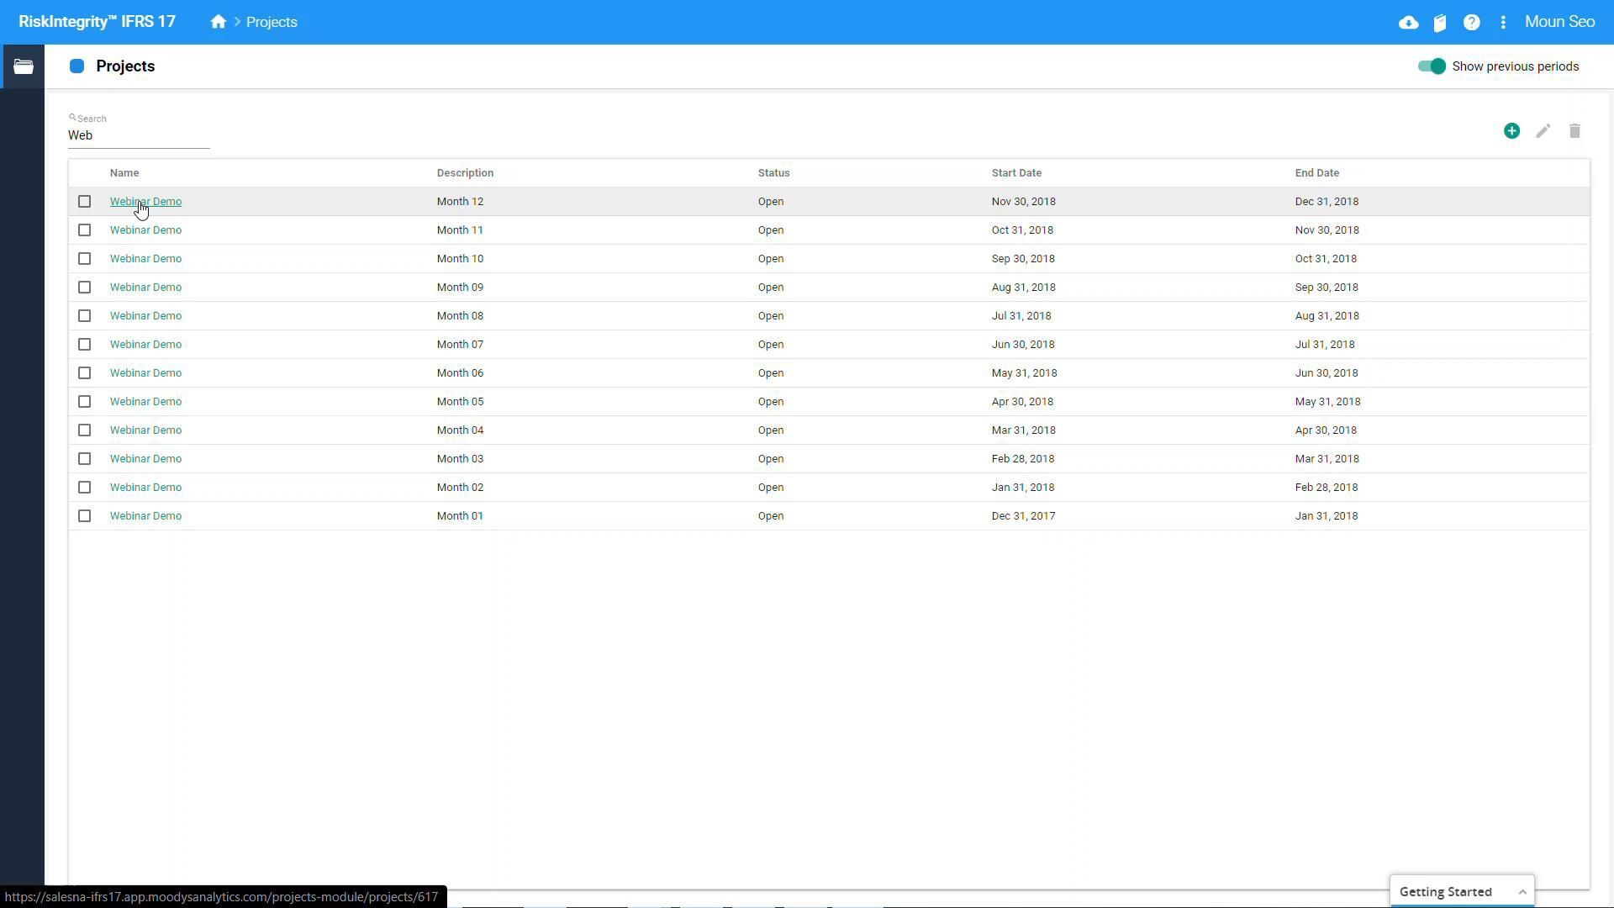Click the pencil edit project icon

(x=1543, y=131)
